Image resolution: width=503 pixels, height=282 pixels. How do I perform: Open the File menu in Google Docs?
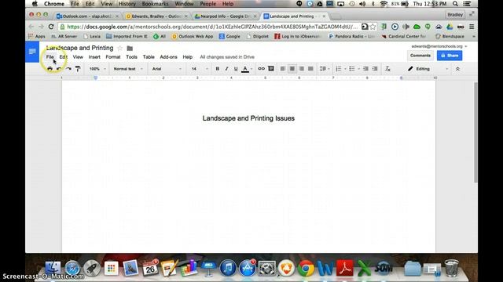(x=50, y=57)
